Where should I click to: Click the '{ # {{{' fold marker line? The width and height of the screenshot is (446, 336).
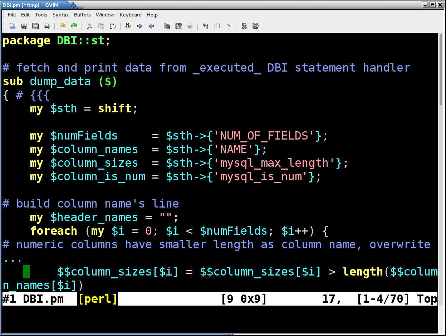click(x=26, y=95)
